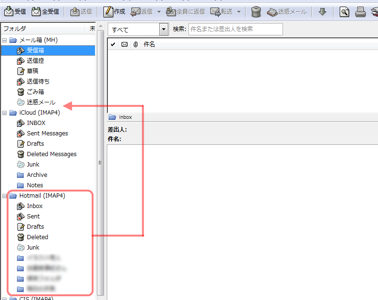This screenshot has height=300, width=378.
Task: Click the search box for 件名または差出人
Action: 235,29
